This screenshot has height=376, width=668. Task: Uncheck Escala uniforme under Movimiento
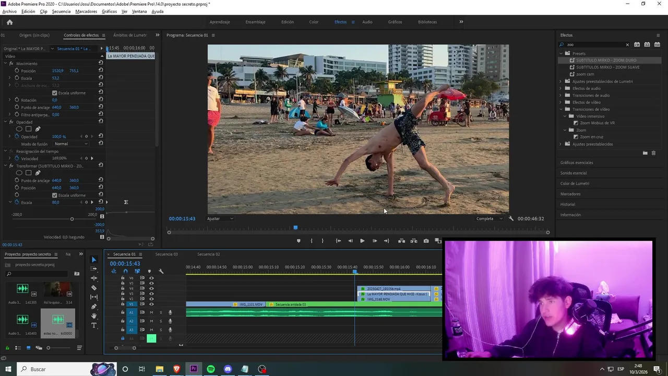pos(54,93)
